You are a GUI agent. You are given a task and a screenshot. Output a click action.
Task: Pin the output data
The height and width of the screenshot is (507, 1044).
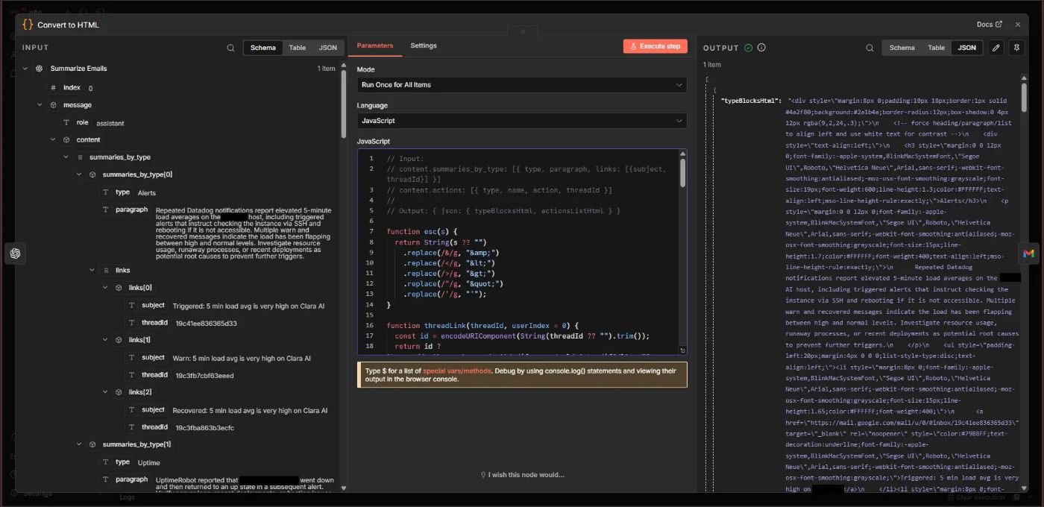click(x=1016, y=48)
